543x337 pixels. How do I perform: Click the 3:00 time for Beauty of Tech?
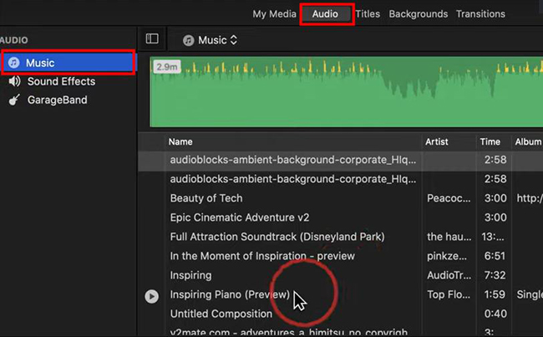495,198
